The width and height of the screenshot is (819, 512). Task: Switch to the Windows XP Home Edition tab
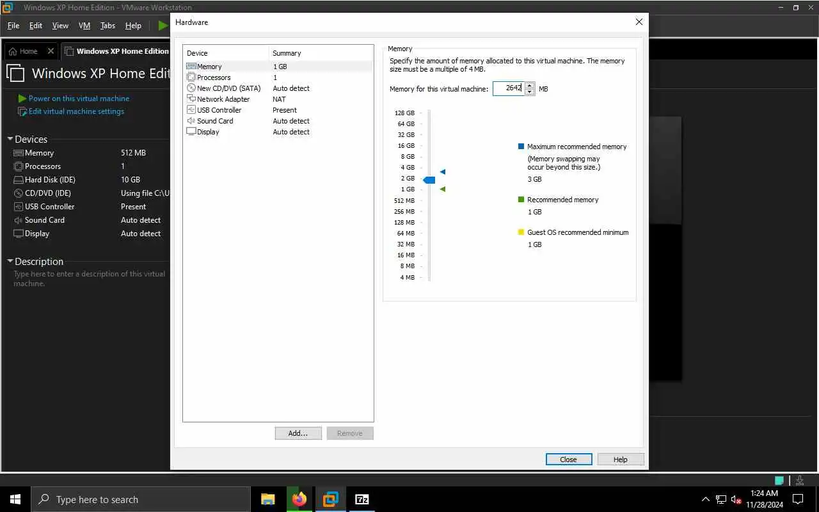tap(116, 51)
